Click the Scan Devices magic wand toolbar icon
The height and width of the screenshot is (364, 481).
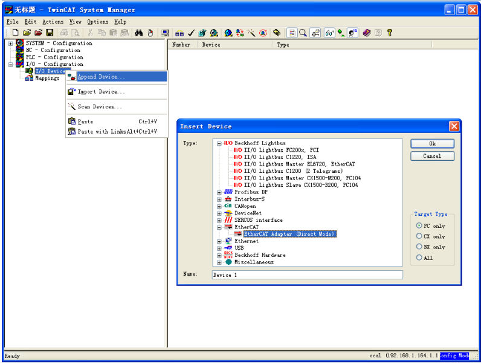[251, 33]
